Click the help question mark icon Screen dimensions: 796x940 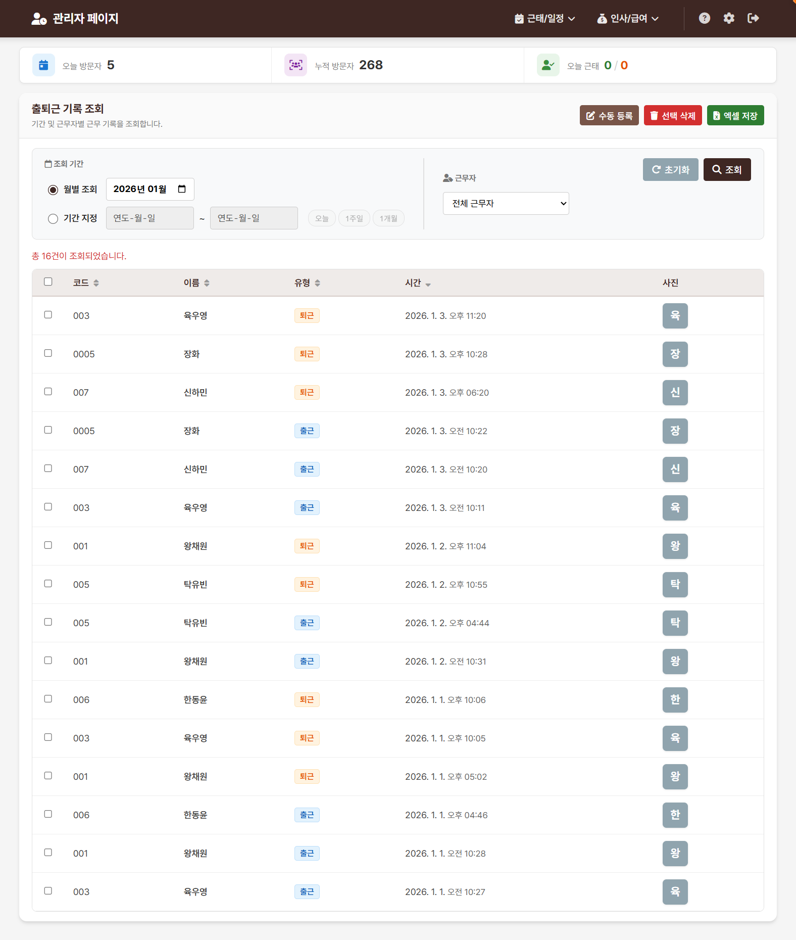(x=705, y=18)
